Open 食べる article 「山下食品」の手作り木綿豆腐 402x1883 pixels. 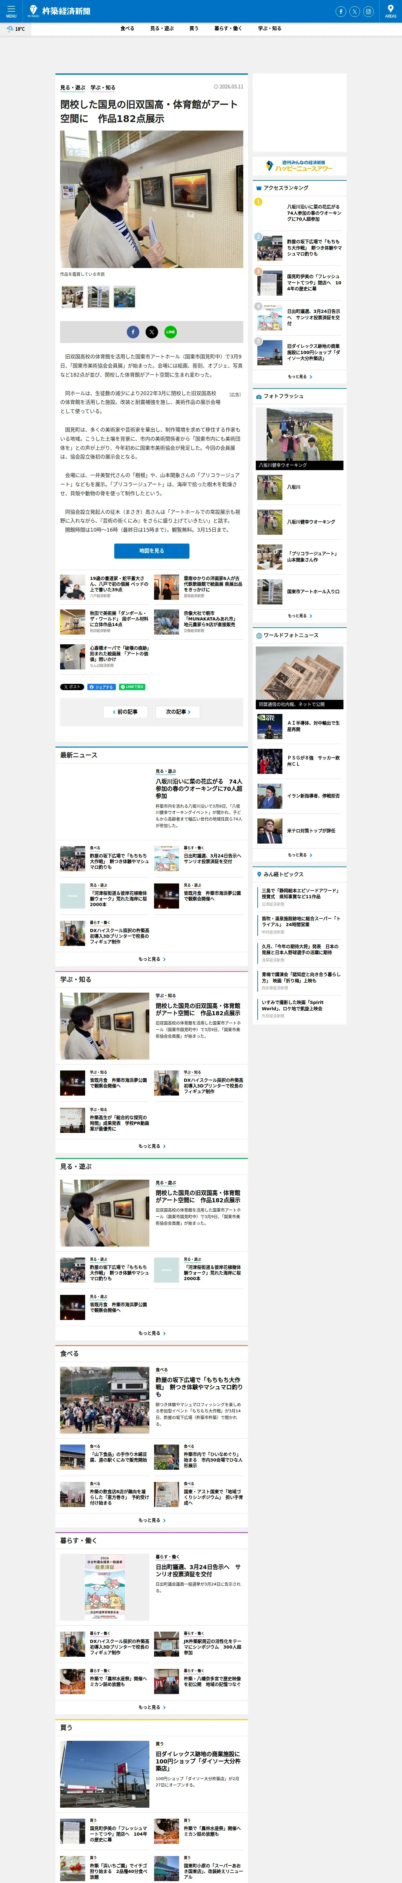[104, 1457]
